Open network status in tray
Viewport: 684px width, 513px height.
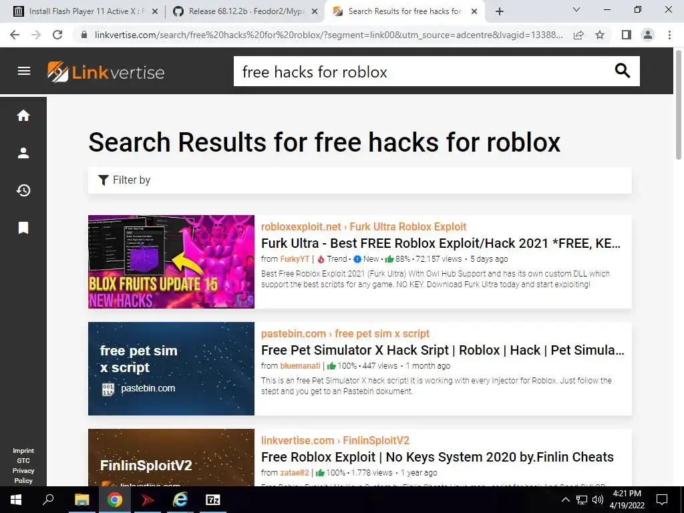tap(582, 500)
